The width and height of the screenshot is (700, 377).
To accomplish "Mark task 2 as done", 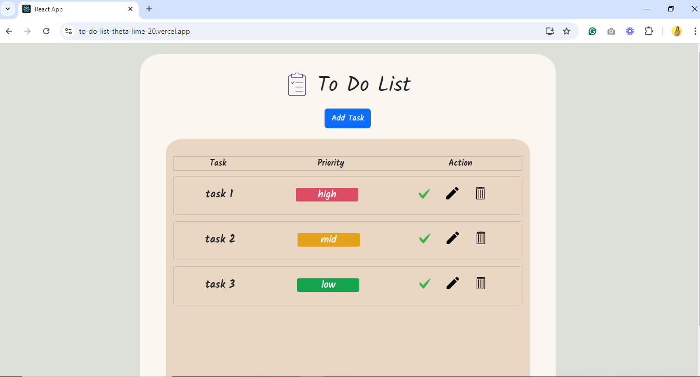I will 425,238.
